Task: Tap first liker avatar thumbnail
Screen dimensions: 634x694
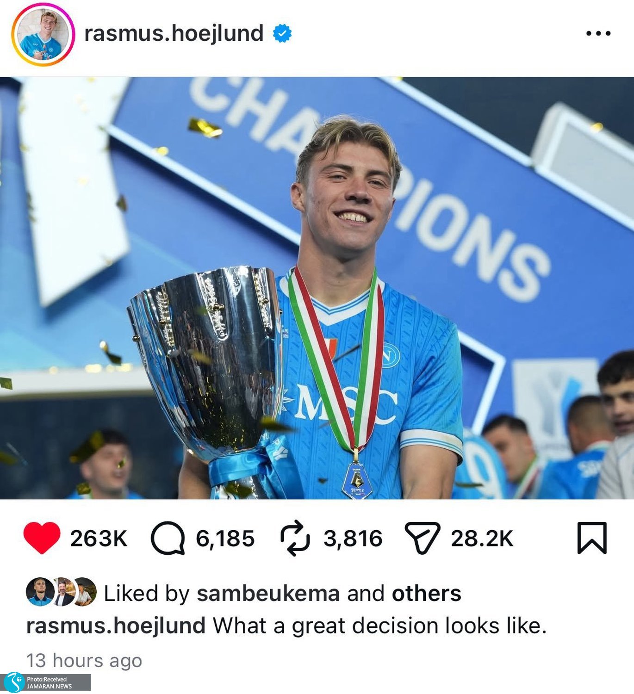Action: (39, 592)
